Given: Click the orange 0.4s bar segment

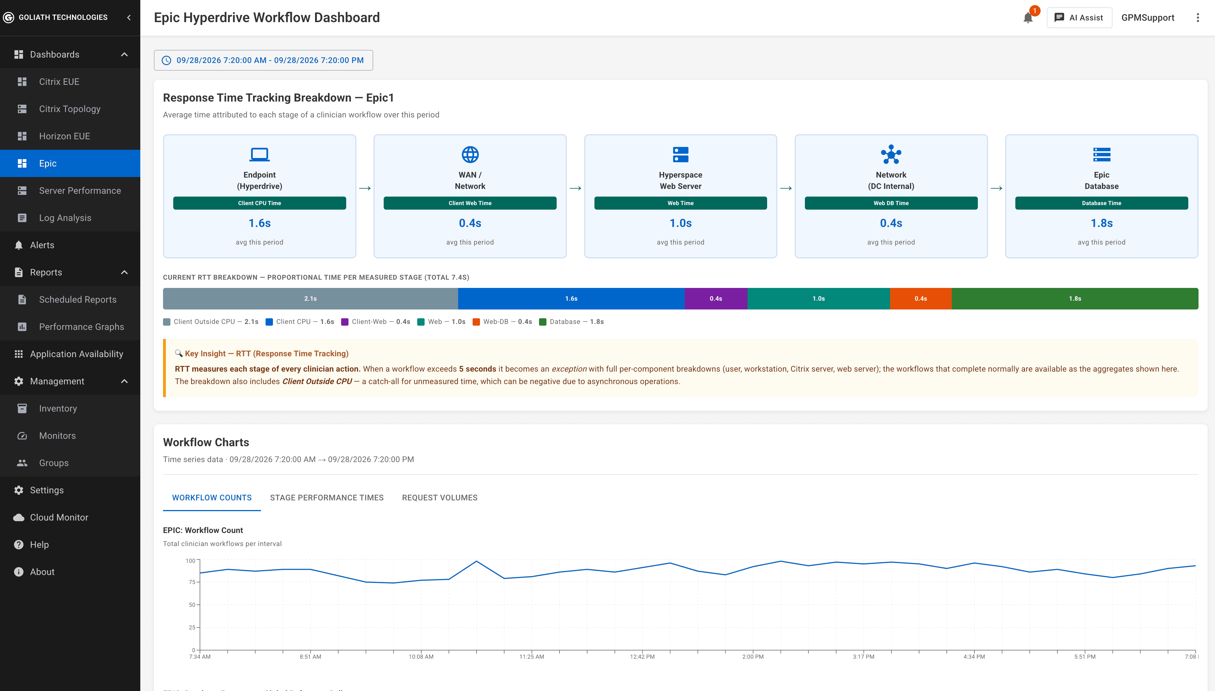Looking at the screenshot, I should [921, 298].
